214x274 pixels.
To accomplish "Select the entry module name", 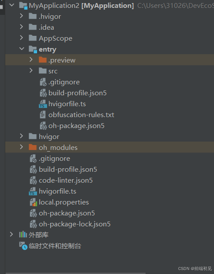I will coord(48,49).
